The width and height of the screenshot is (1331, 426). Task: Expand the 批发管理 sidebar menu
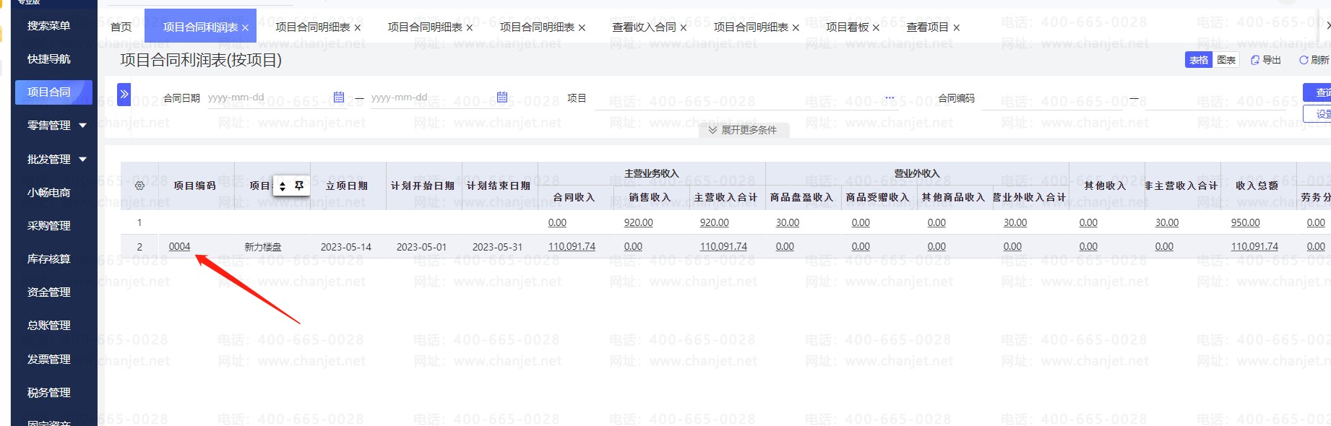(83, 159)
